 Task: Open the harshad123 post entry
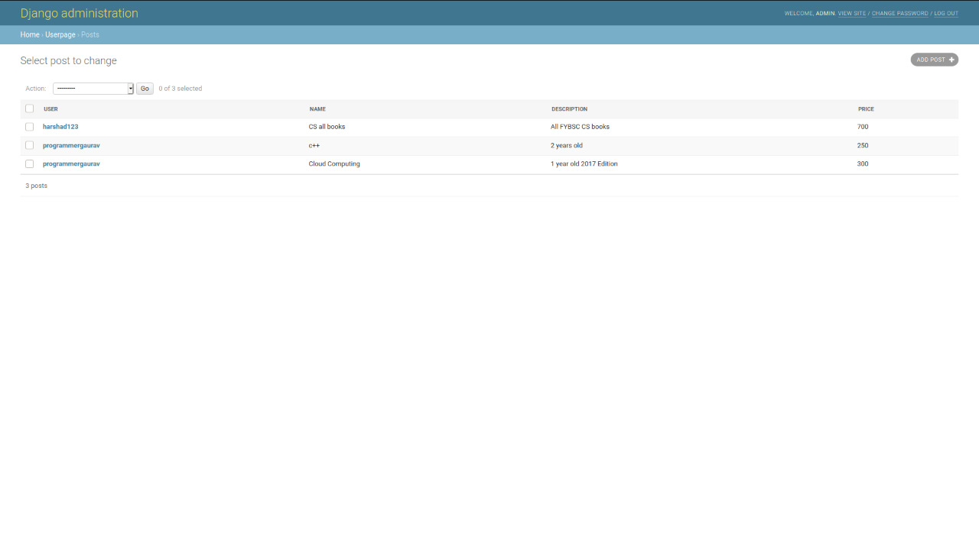pos(60,127)
